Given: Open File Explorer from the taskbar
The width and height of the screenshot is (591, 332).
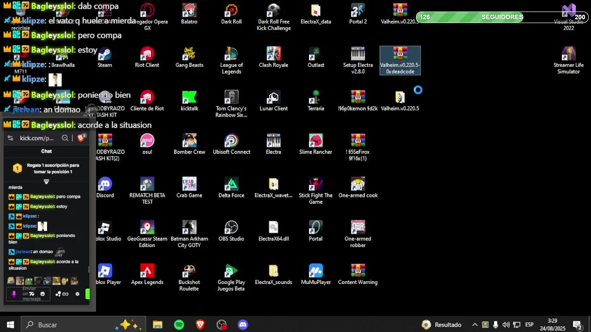Looking at the screenshot, I should (157, 325).
